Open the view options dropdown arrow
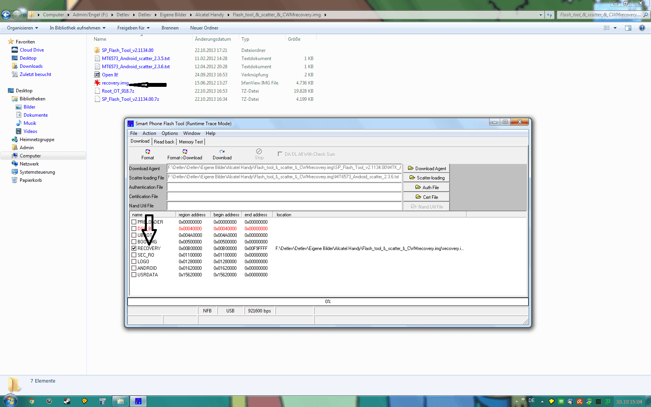Screen dimensions: 651x407 click(x=615, y=28)
